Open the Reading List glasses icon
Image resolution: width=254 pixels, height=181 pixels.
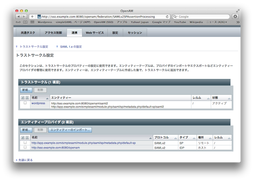tap(19, 22)
